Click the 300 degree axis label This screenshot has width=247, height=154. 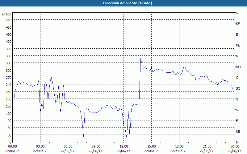(x=9, y=71)
